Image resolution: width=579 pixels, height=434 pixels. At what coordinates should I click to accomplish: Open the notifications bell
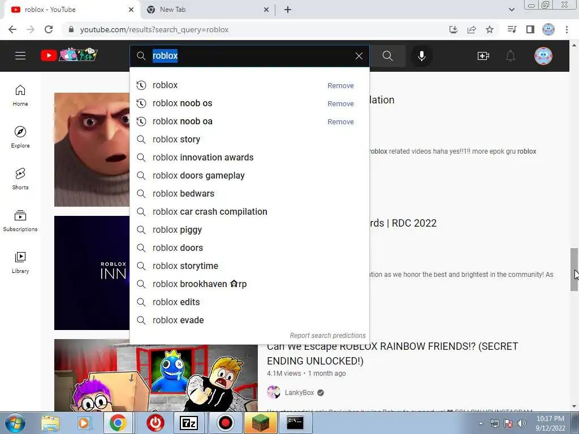tap(511, 56)
